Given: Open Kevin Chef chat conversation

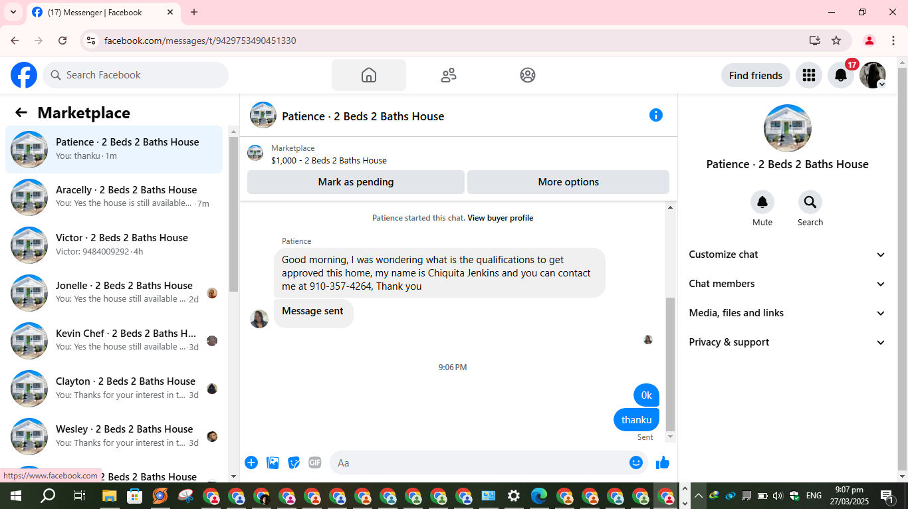Looking at the screenshot, I should coord(114,341).
